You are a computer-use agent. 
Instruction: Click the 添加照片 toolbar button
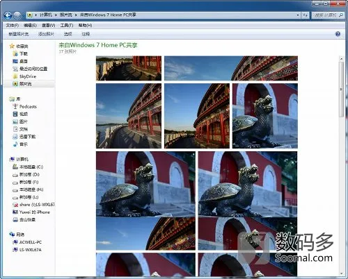46,34
